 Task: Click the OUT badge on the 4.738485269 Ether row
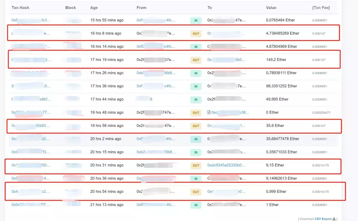click(x=196, y=33)
